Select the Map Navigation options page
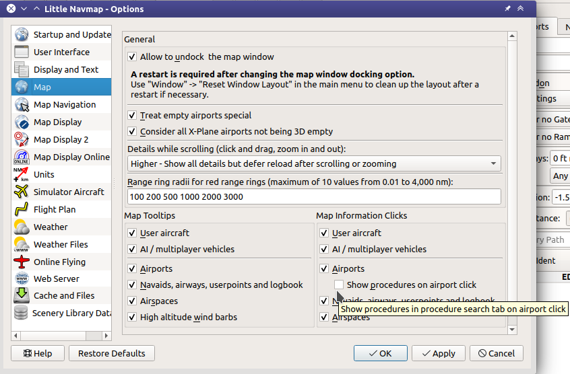Screen dimensions: 570x374 click(61, 104)
